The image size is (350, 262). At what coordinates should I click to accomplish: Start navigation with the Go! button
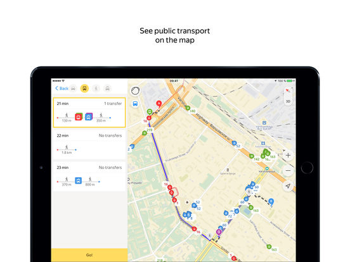click(89, 255)
